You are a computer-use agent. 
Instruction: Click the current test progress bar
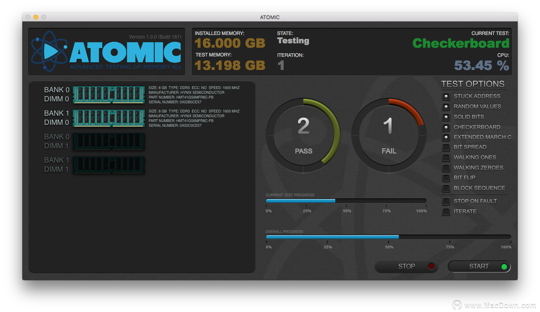click(346, 201)
